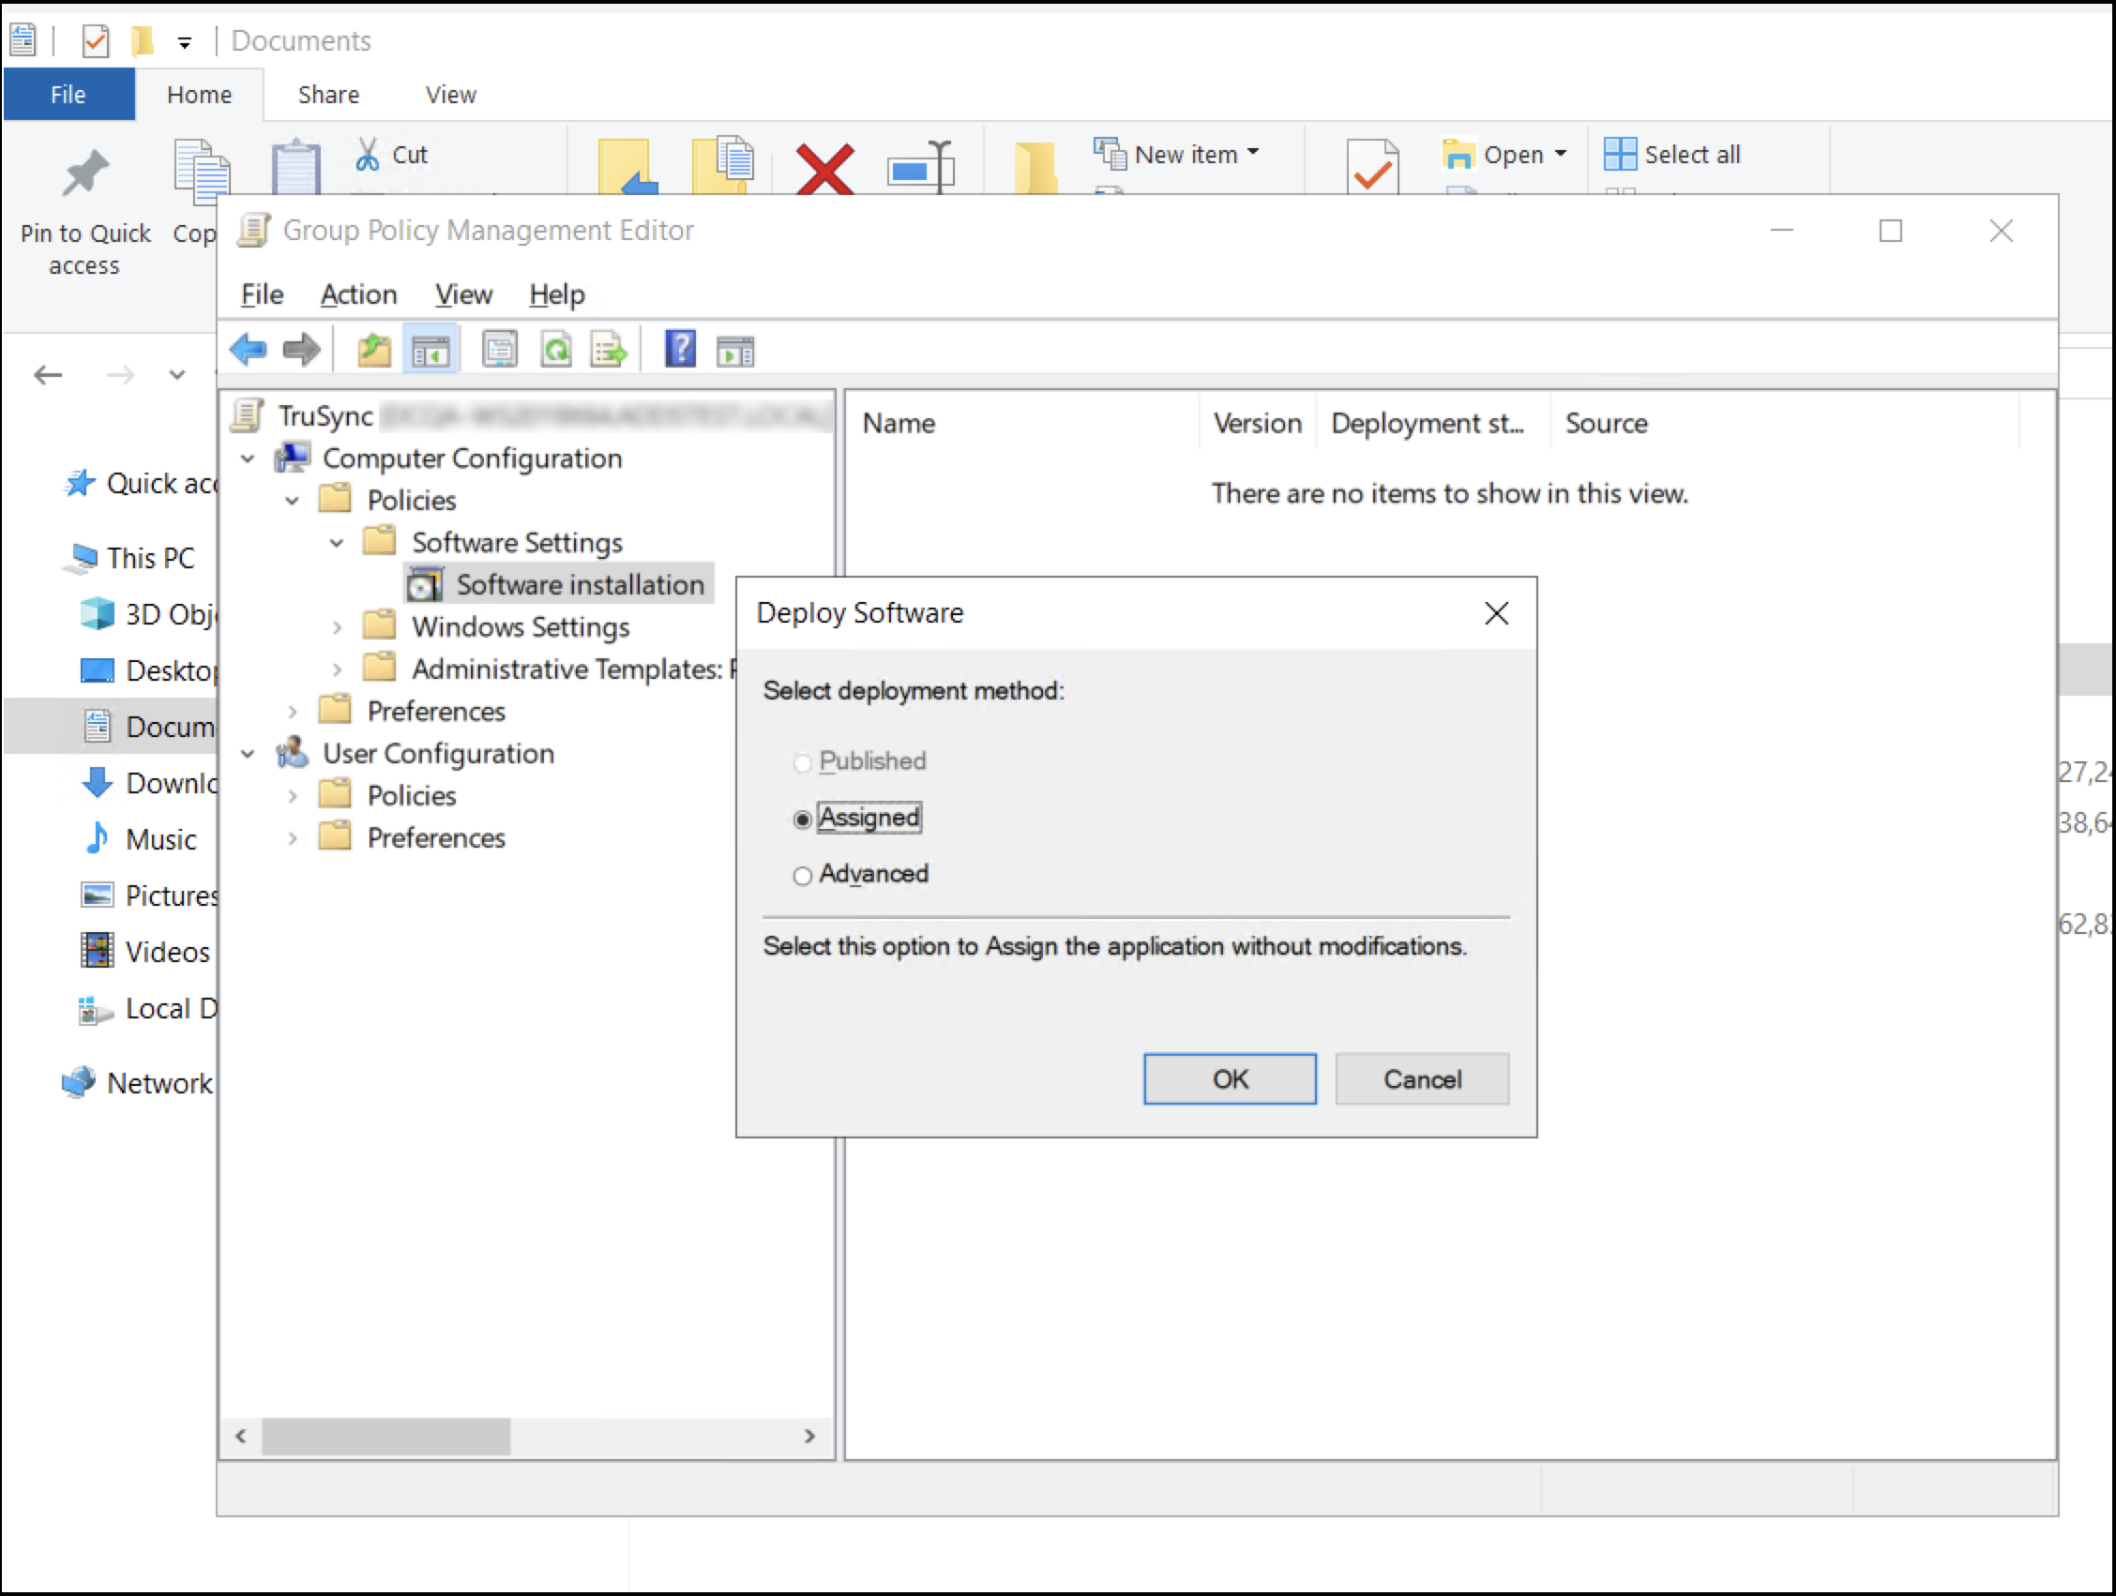Click the blue Back arrow in editor toolbar

[x=249, y=350]
